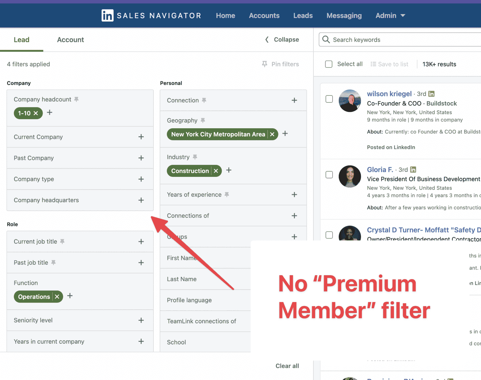Click the LinkedIn badge beside Gloria F.
Viewport: 481px width, 380px height.
coord(413,169)
